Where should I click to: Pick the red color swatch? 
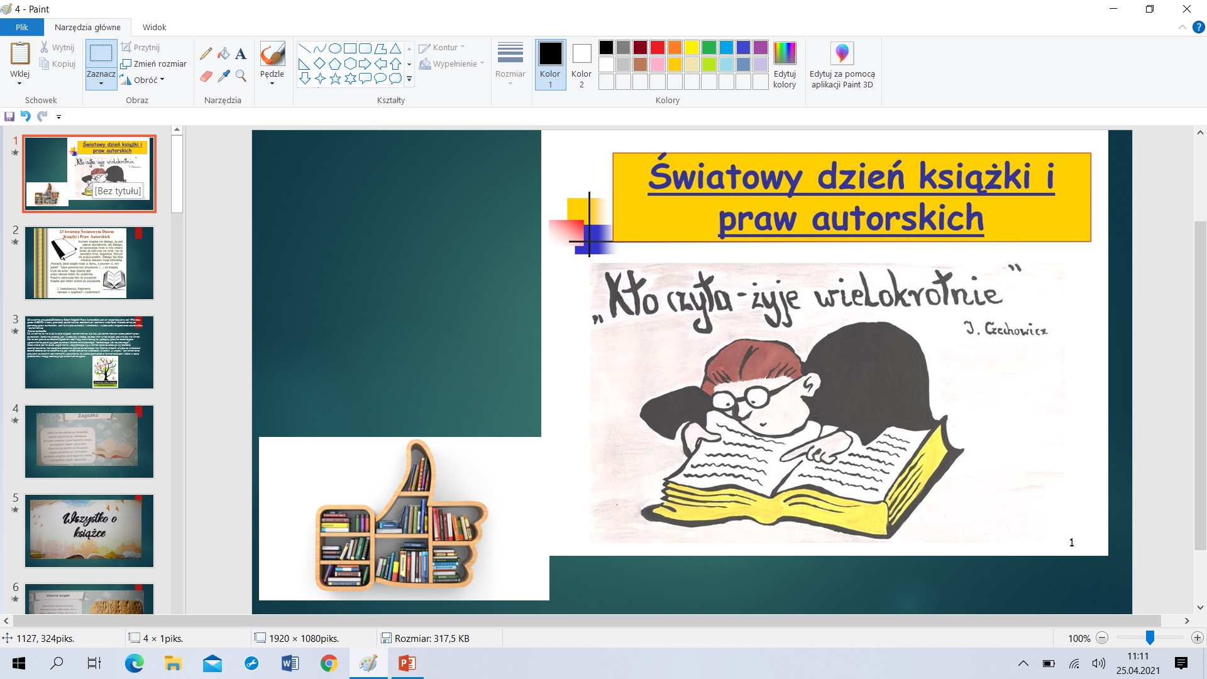658,48
